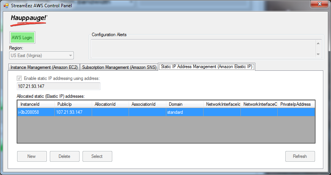
Task: Sort by PublicIp column header
Action: click(73, 104)
